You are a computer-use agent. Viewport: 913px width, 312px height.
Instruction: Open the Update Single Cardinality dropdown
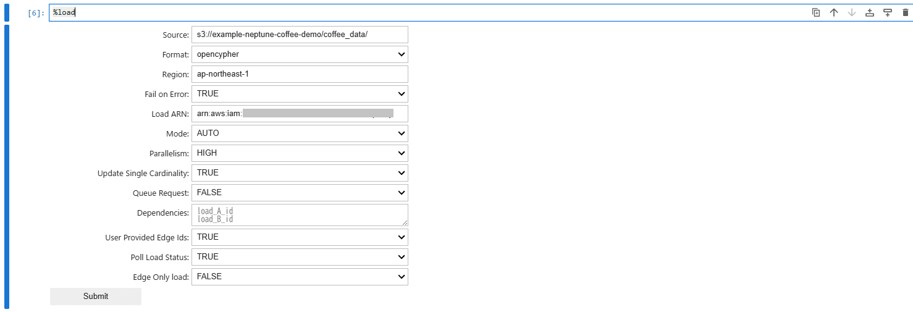[300, 173]
